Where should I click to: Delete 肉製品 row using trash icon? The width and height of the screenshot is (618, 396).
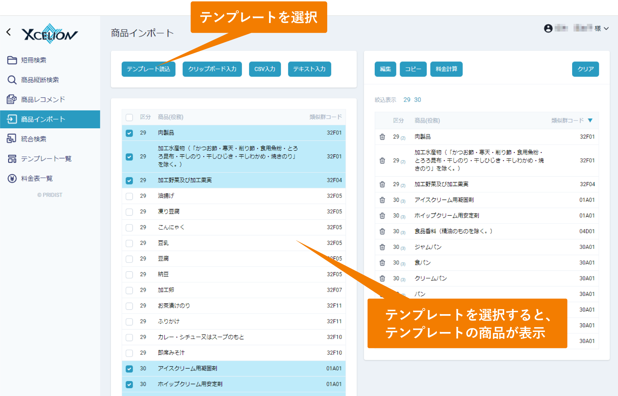(x=382, y=137)
